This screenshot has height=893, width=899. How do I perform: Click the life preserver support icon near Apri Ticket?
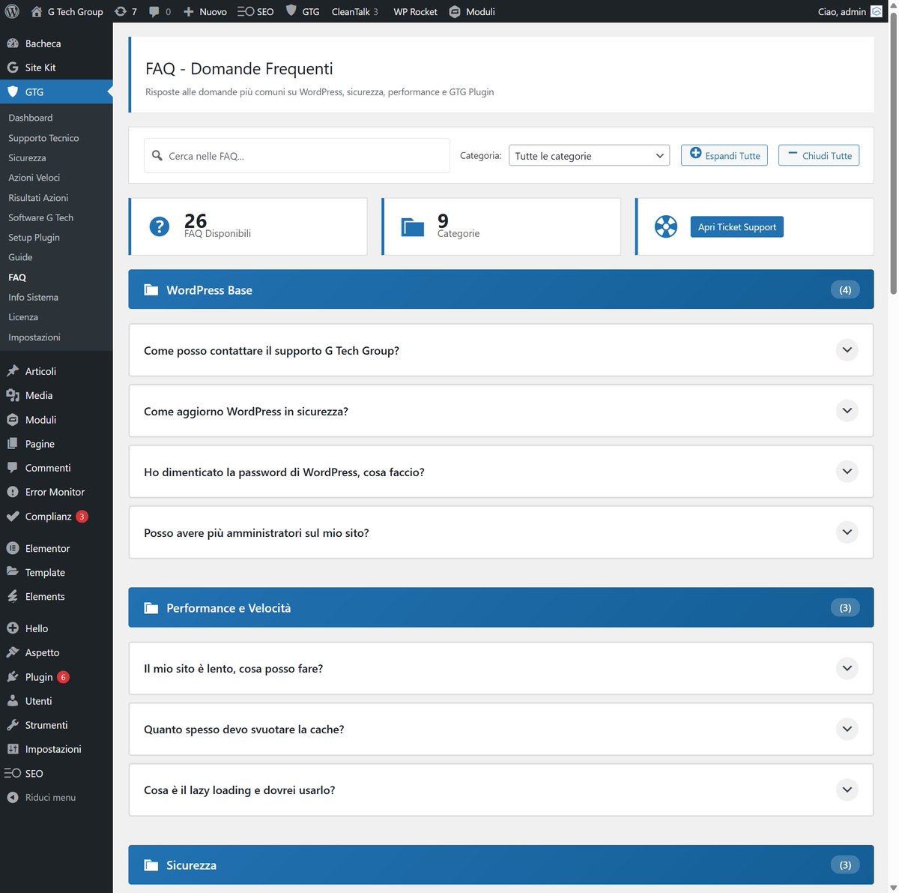[665, 226]
